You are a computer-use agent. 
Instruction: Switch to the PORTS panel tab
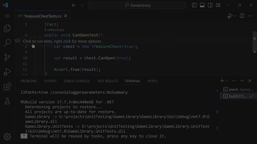(153, 81)
